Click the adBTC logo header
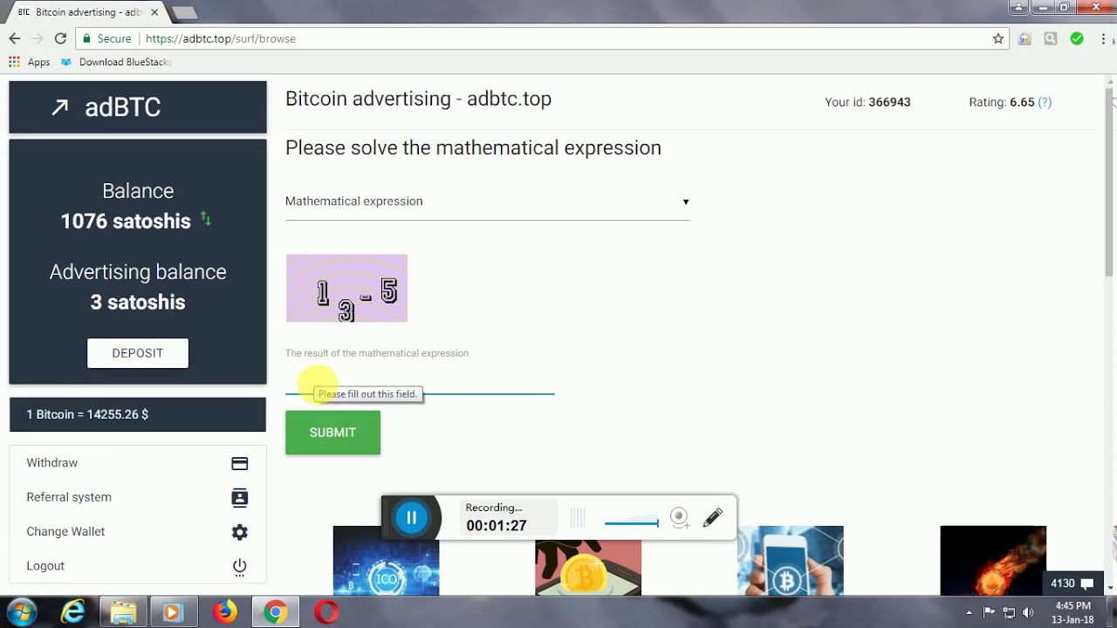 (x=138, y=107)
